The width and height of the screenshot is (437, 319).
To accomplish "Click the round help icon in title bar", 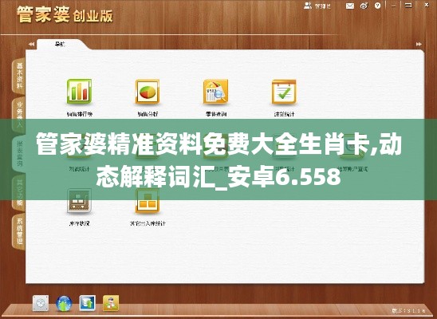I will coord(378,6).
